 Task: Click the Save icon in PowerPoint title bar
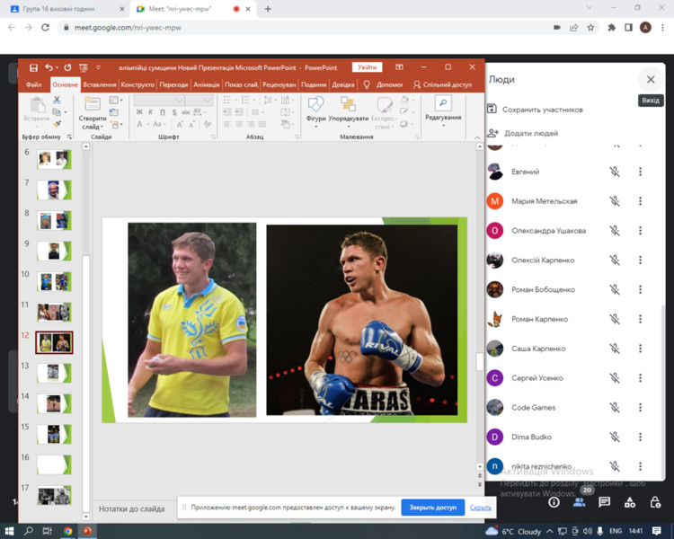tap(33, 67)
